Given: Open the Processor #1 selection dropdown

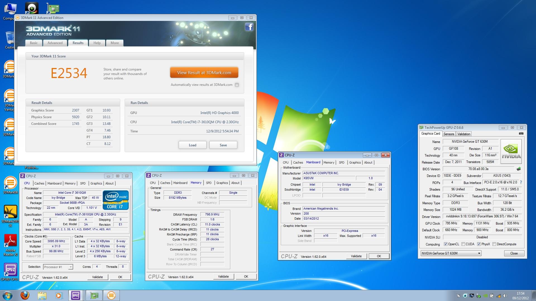Looking at the screenshot, I should point(58,267).
